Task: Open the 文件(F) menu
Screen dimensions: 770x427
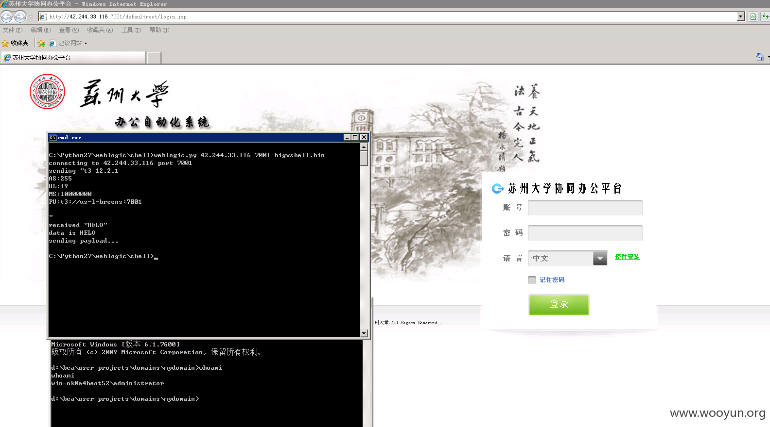Action: pyautogui.click(x=13, y=30)
